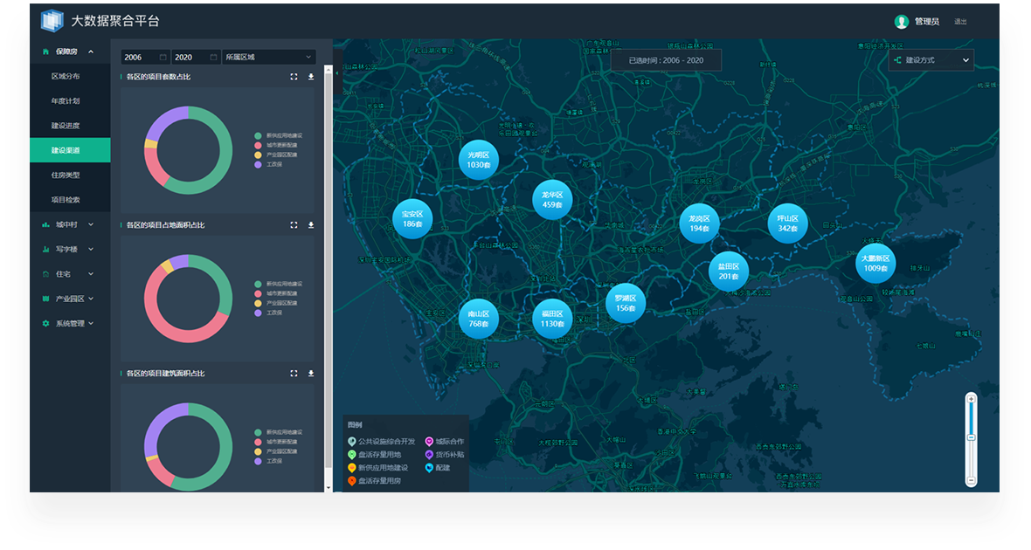Click the 2020 end year field

point(196,57)
